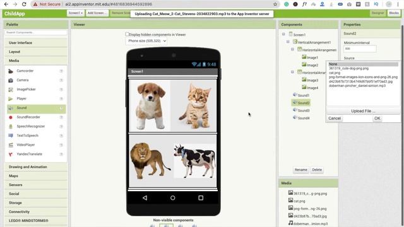Expand Connectivity palette section

pos(36,212)
